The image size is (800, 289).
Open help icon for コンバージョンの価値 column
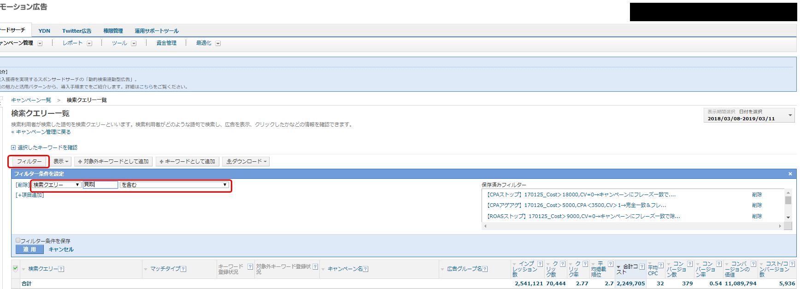click(x=753, y=264)
